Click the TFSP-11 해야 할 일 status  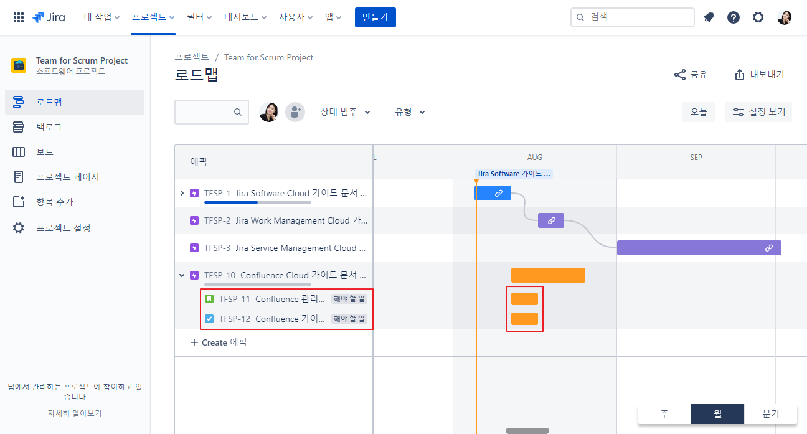pyautogui.click(x=349, y=299)
